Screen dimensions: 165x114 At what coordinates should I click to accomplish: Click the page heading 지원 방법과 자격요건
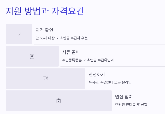pos(45,11)
